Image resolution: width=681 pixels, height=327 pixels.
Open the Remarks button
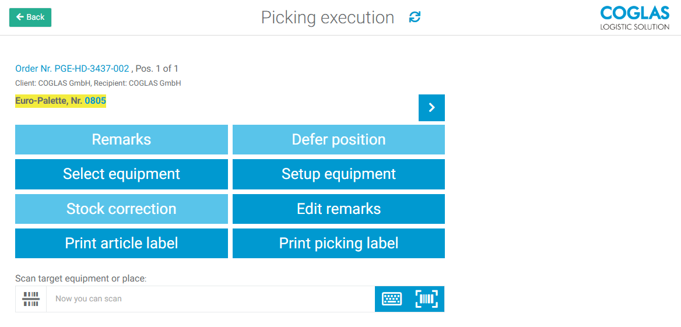121,140
